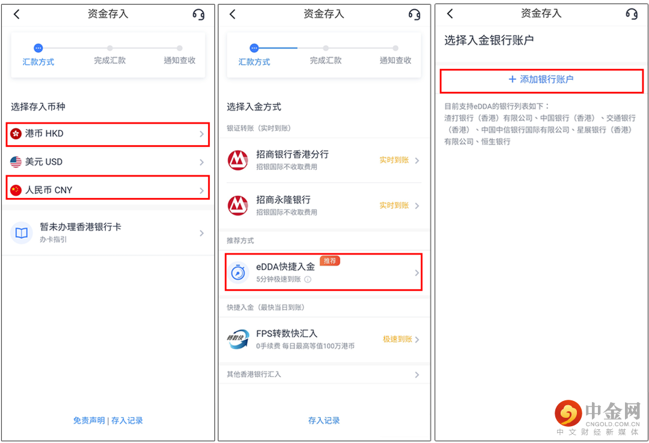Screen dimensions: 649x443
Task: Open chevron for 招商永隆银行
Action: pyautogui.click(x=417, y=206)
